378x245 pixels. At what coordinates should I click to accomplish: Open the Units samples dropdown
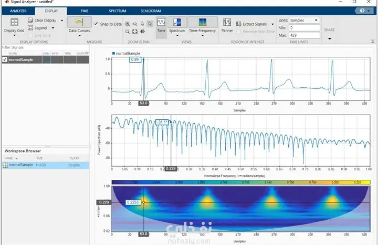304,21
